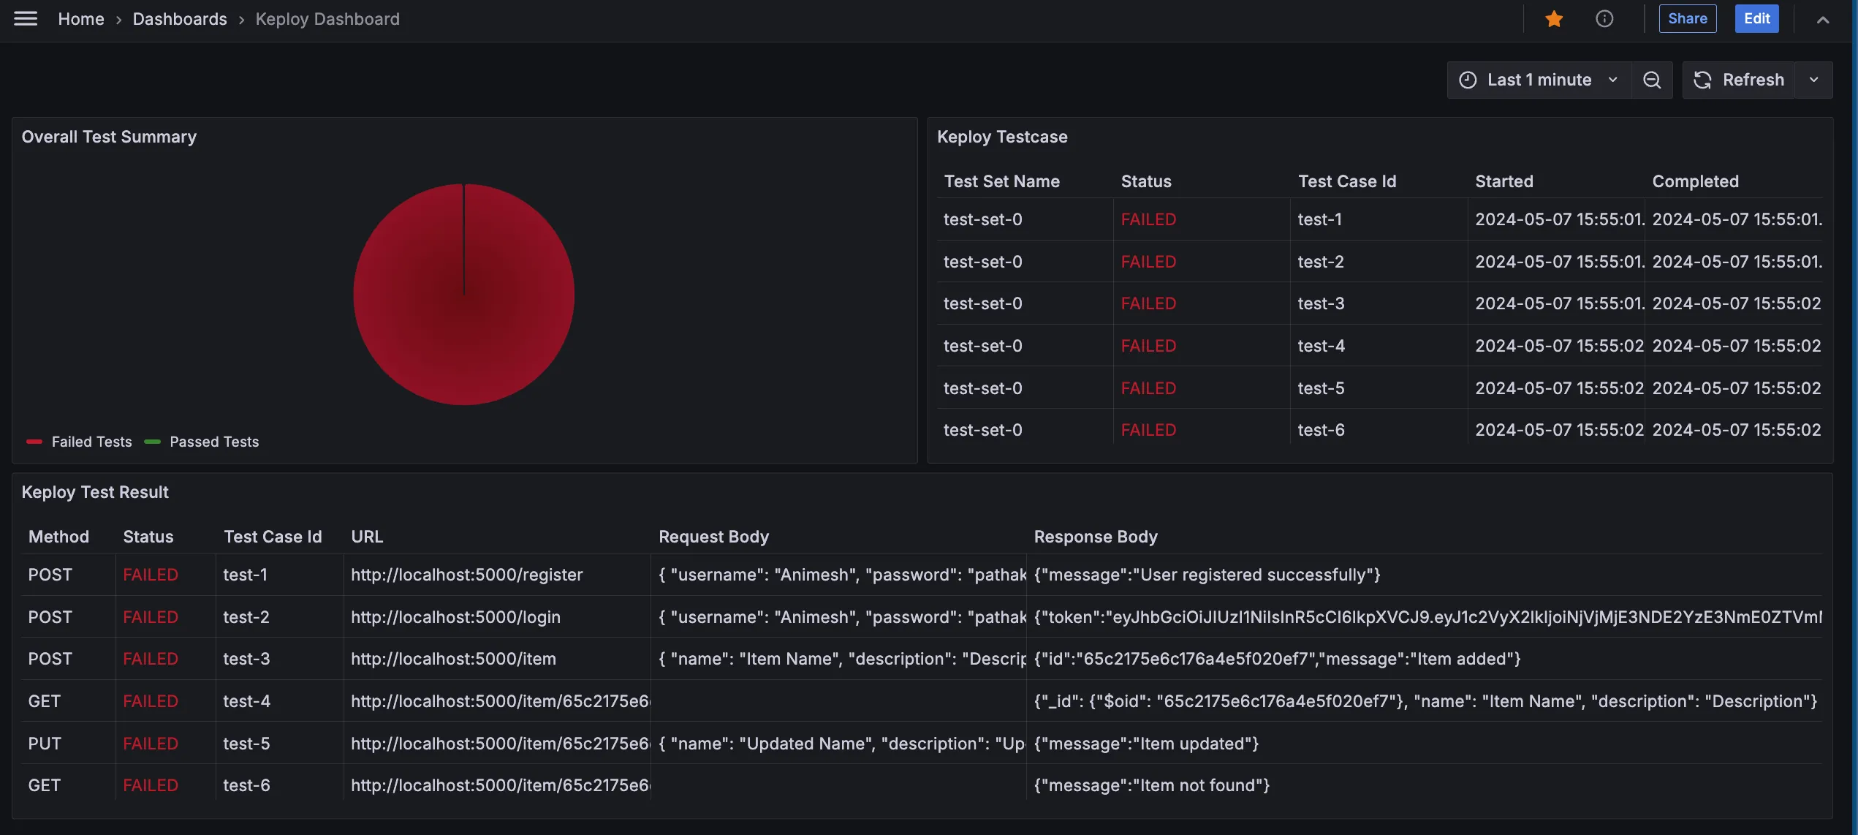1858x835 pixels.
Task: Click the Share button
Action: point(1687,19)
